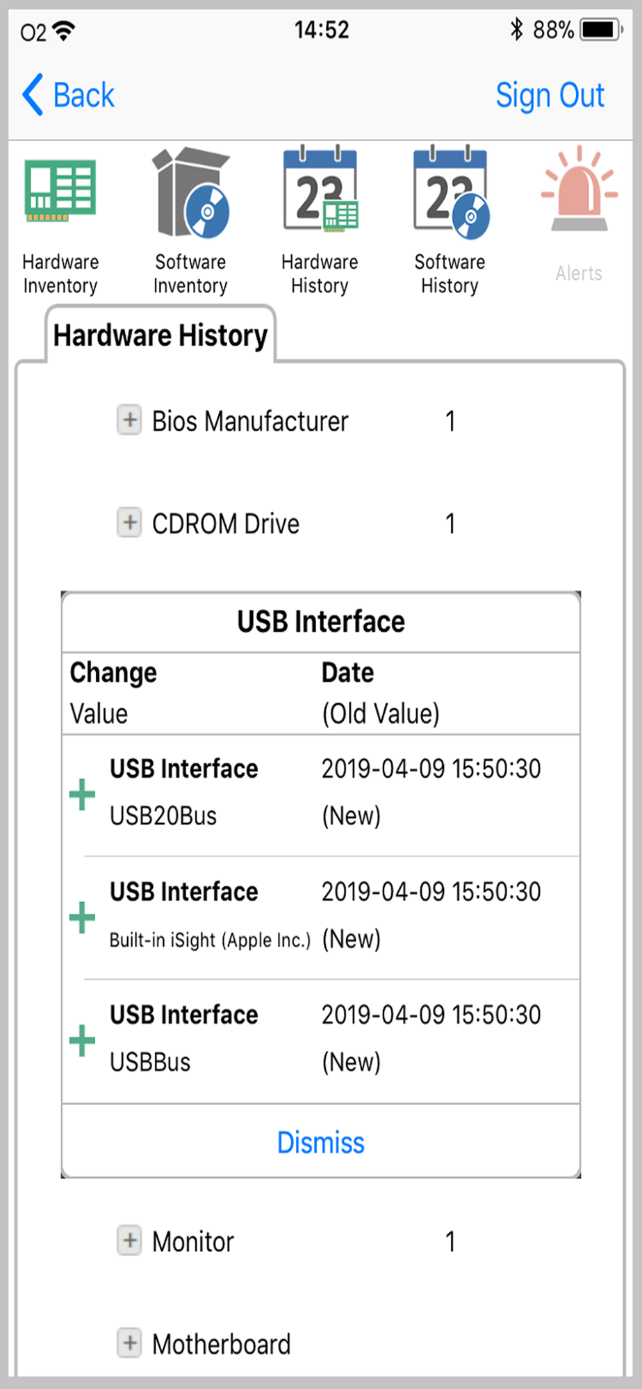Select the Built-in iSight date entry
Viewport: 642px width, 1389px height.
[x=431, y=892]
